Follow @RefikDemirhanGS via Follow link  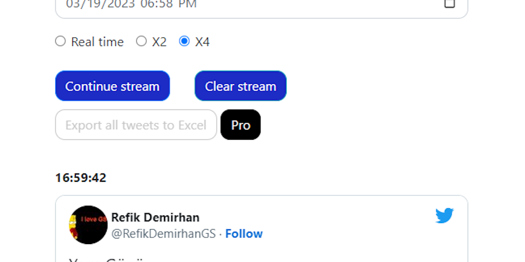(x=244, y=234)
